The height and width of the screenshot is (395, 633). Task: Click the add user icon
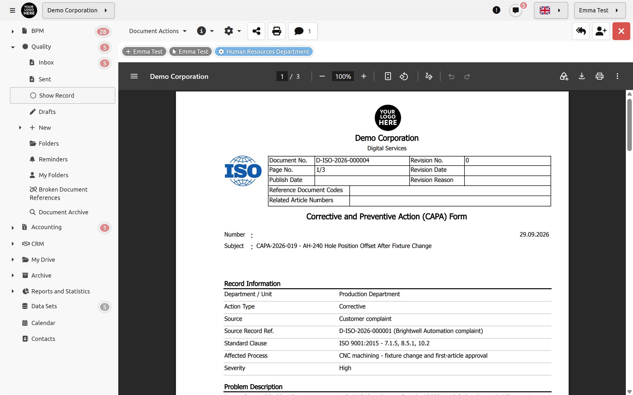(x=601, y=31)
